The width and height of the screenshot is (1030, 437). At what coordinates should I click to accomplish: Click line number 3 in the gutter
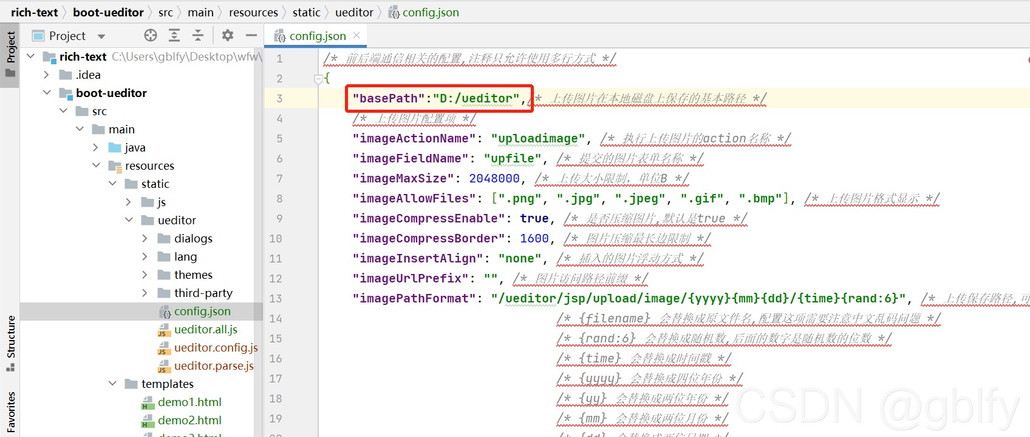pos(279,98)
